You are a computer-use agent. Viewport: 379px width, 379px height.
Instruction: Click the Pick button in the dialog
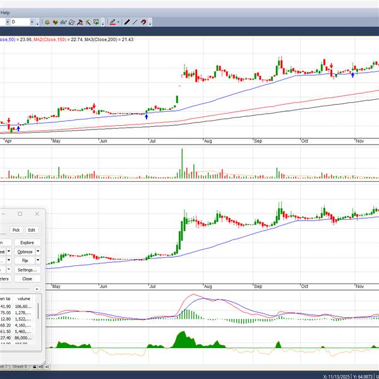(16, 230)
